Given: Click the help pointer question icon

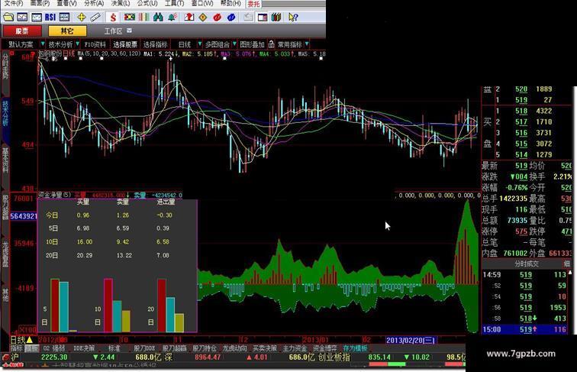Looking at the screenshot, I should [x=293, y=18].
